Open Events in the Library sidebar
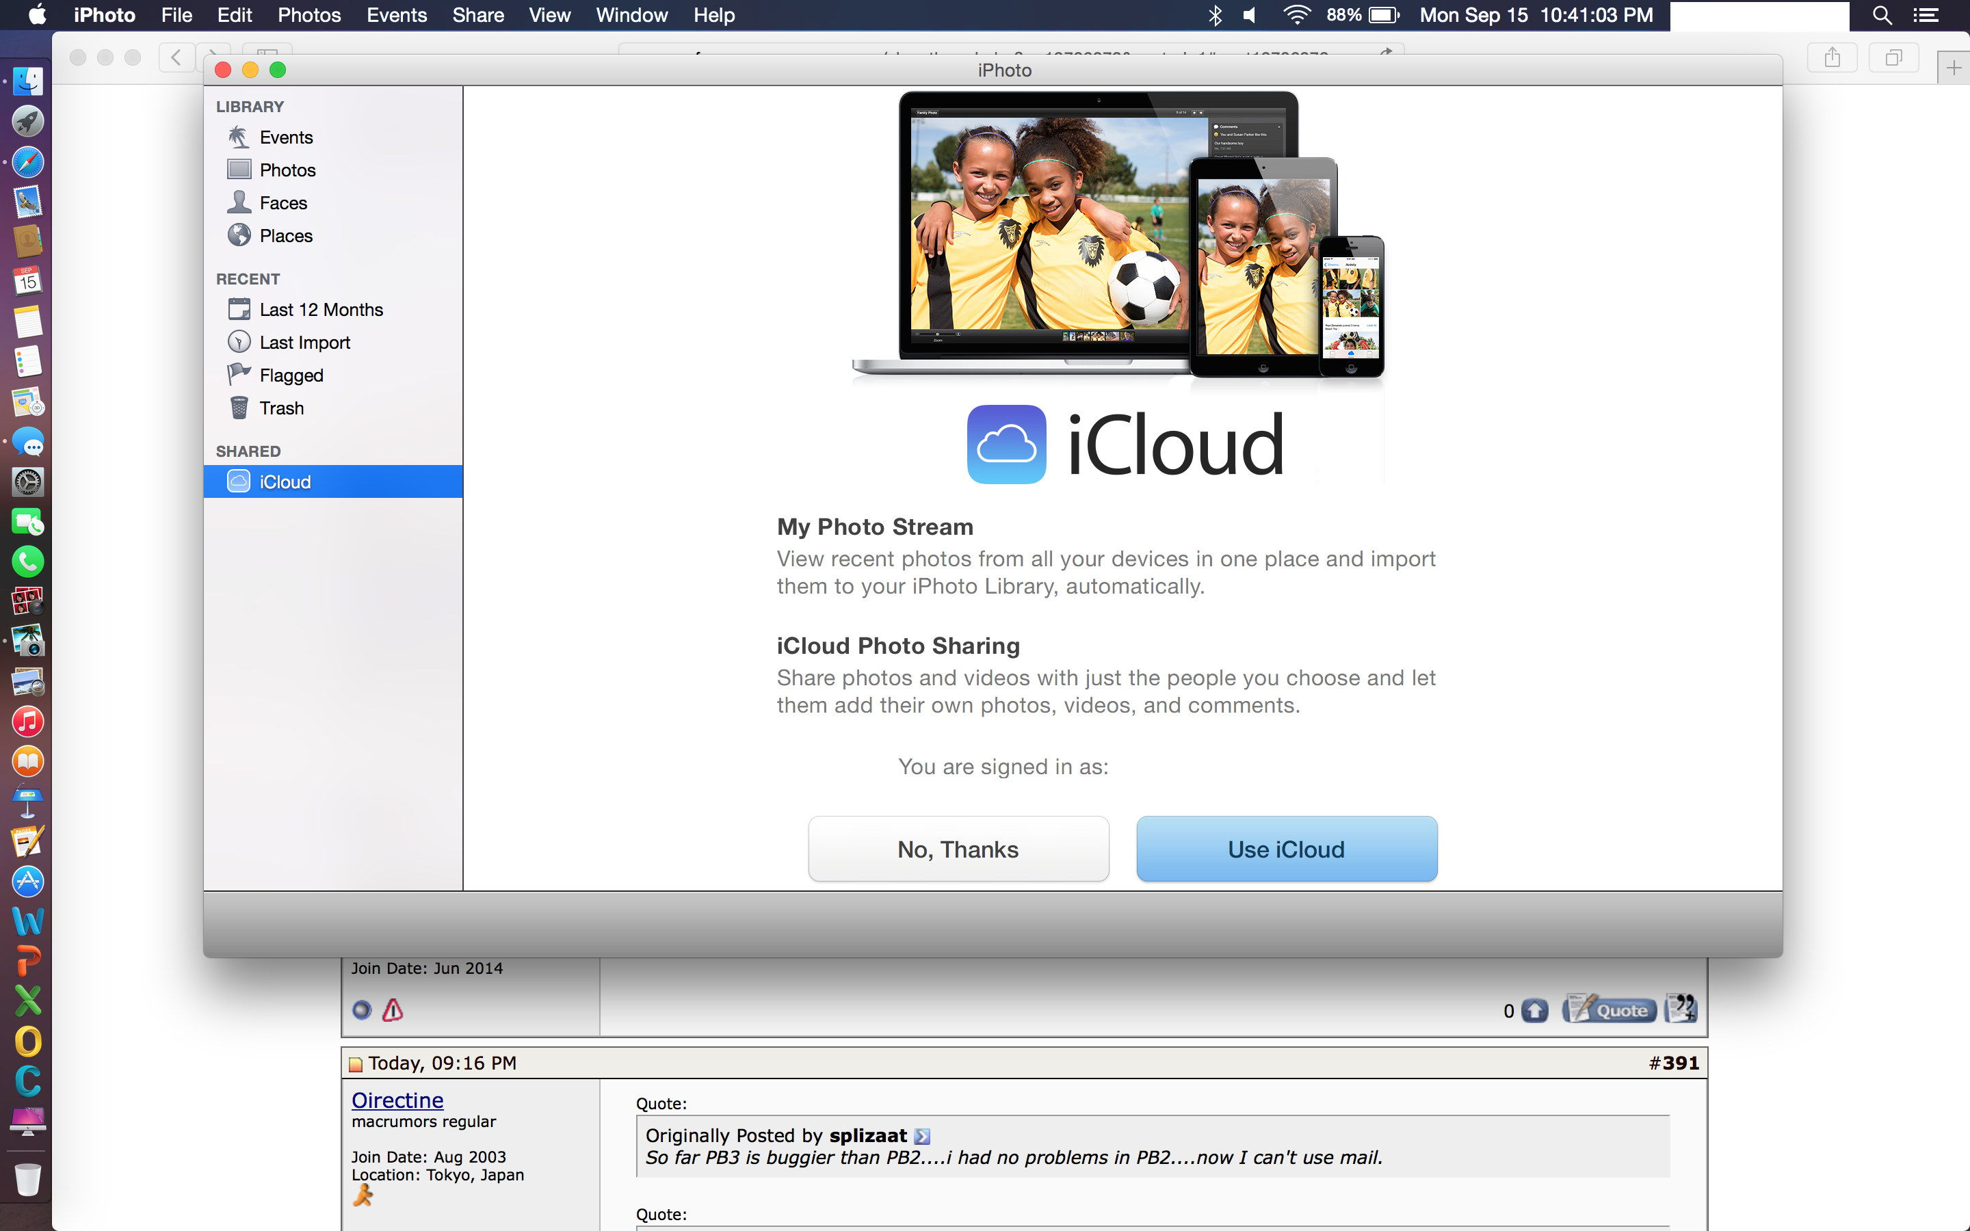The width and height of the screenshot is (1970, 1231). 285,137
